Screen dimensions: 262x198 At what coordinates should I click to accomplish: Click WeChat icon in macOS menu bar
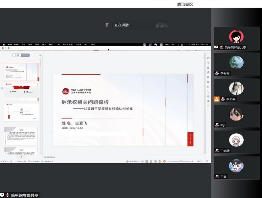pyautogui.click(x=156, y=44)
